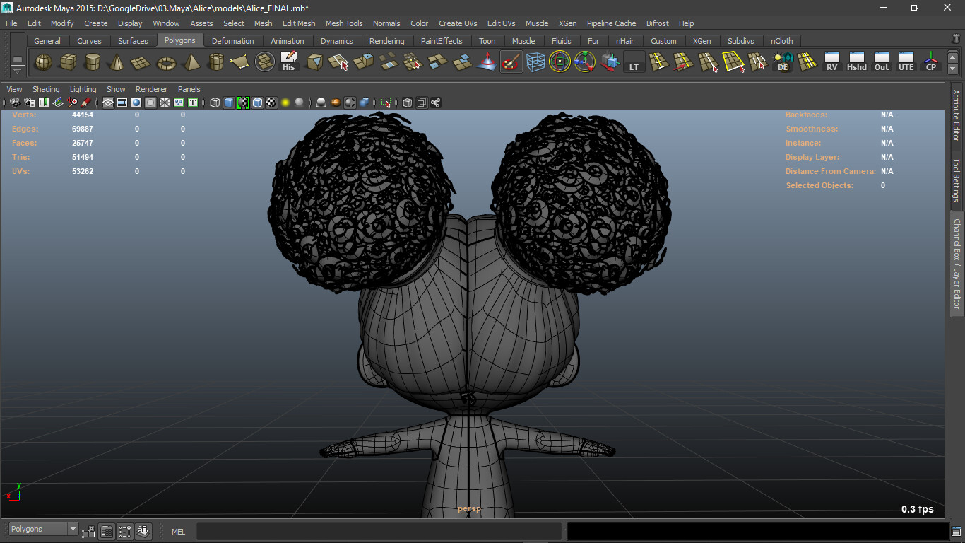Click the command output result field
Image resolution: width=965 pixels, height=543 pixels.
759,531
